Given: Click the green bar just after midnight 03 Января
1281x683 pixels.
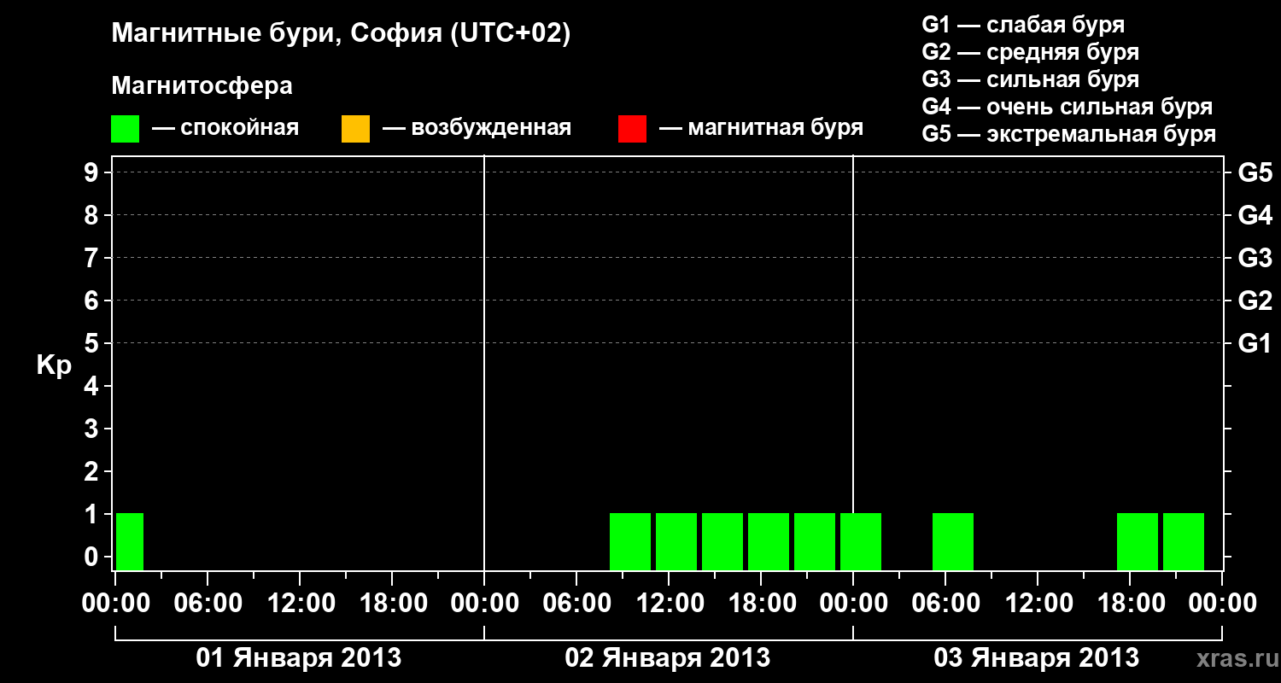Looking at the screenshot, I should click(x=861, y=542).
